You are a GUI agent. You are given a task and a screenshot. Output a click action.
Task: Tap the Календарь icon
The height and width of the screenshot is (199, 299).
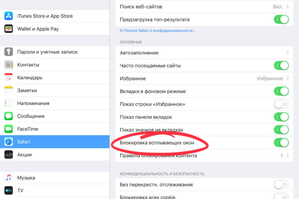(9, 77)
